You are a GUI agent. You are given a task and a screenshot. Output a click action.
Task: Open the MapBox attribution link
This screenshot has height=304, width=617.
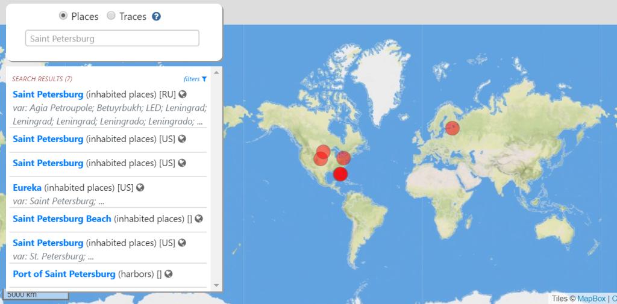coord(591,299)
